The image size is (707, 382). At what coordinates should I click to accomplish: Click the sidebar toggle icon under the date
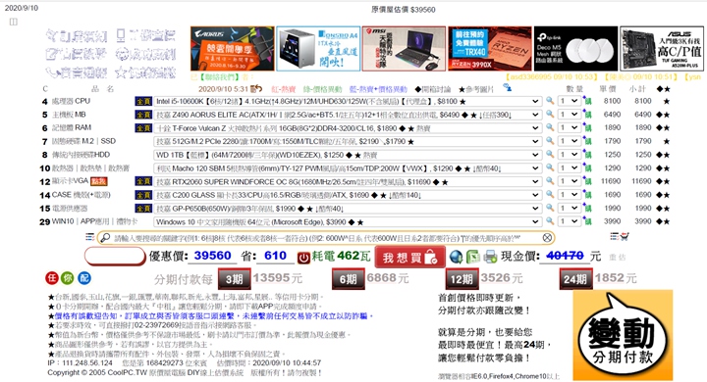point(14,22)
